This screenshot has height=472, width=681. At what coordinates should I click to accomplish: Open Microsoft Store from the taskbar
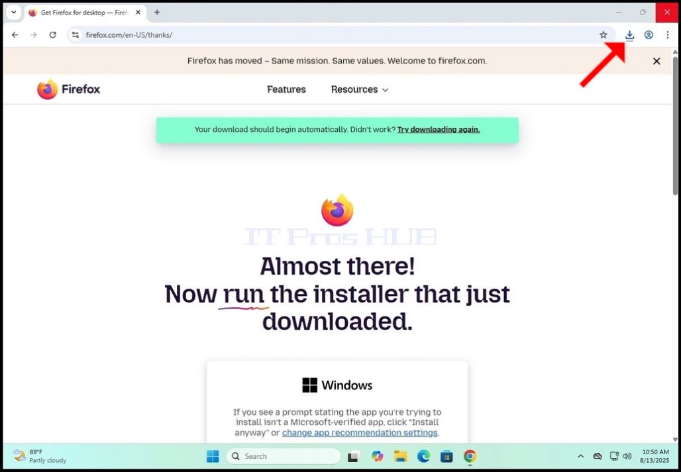point(446,456)
